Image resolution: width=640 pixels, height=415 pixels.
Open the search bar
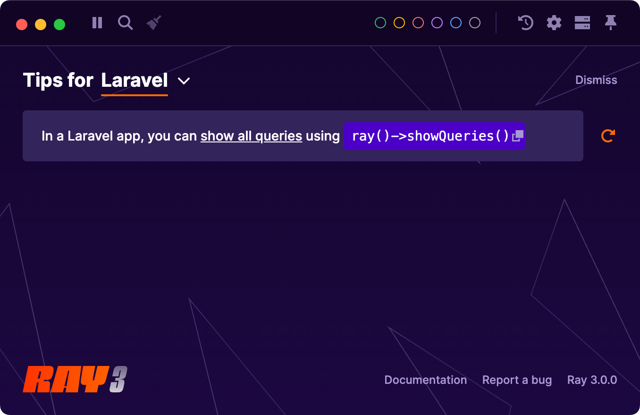tap(125, 23)
